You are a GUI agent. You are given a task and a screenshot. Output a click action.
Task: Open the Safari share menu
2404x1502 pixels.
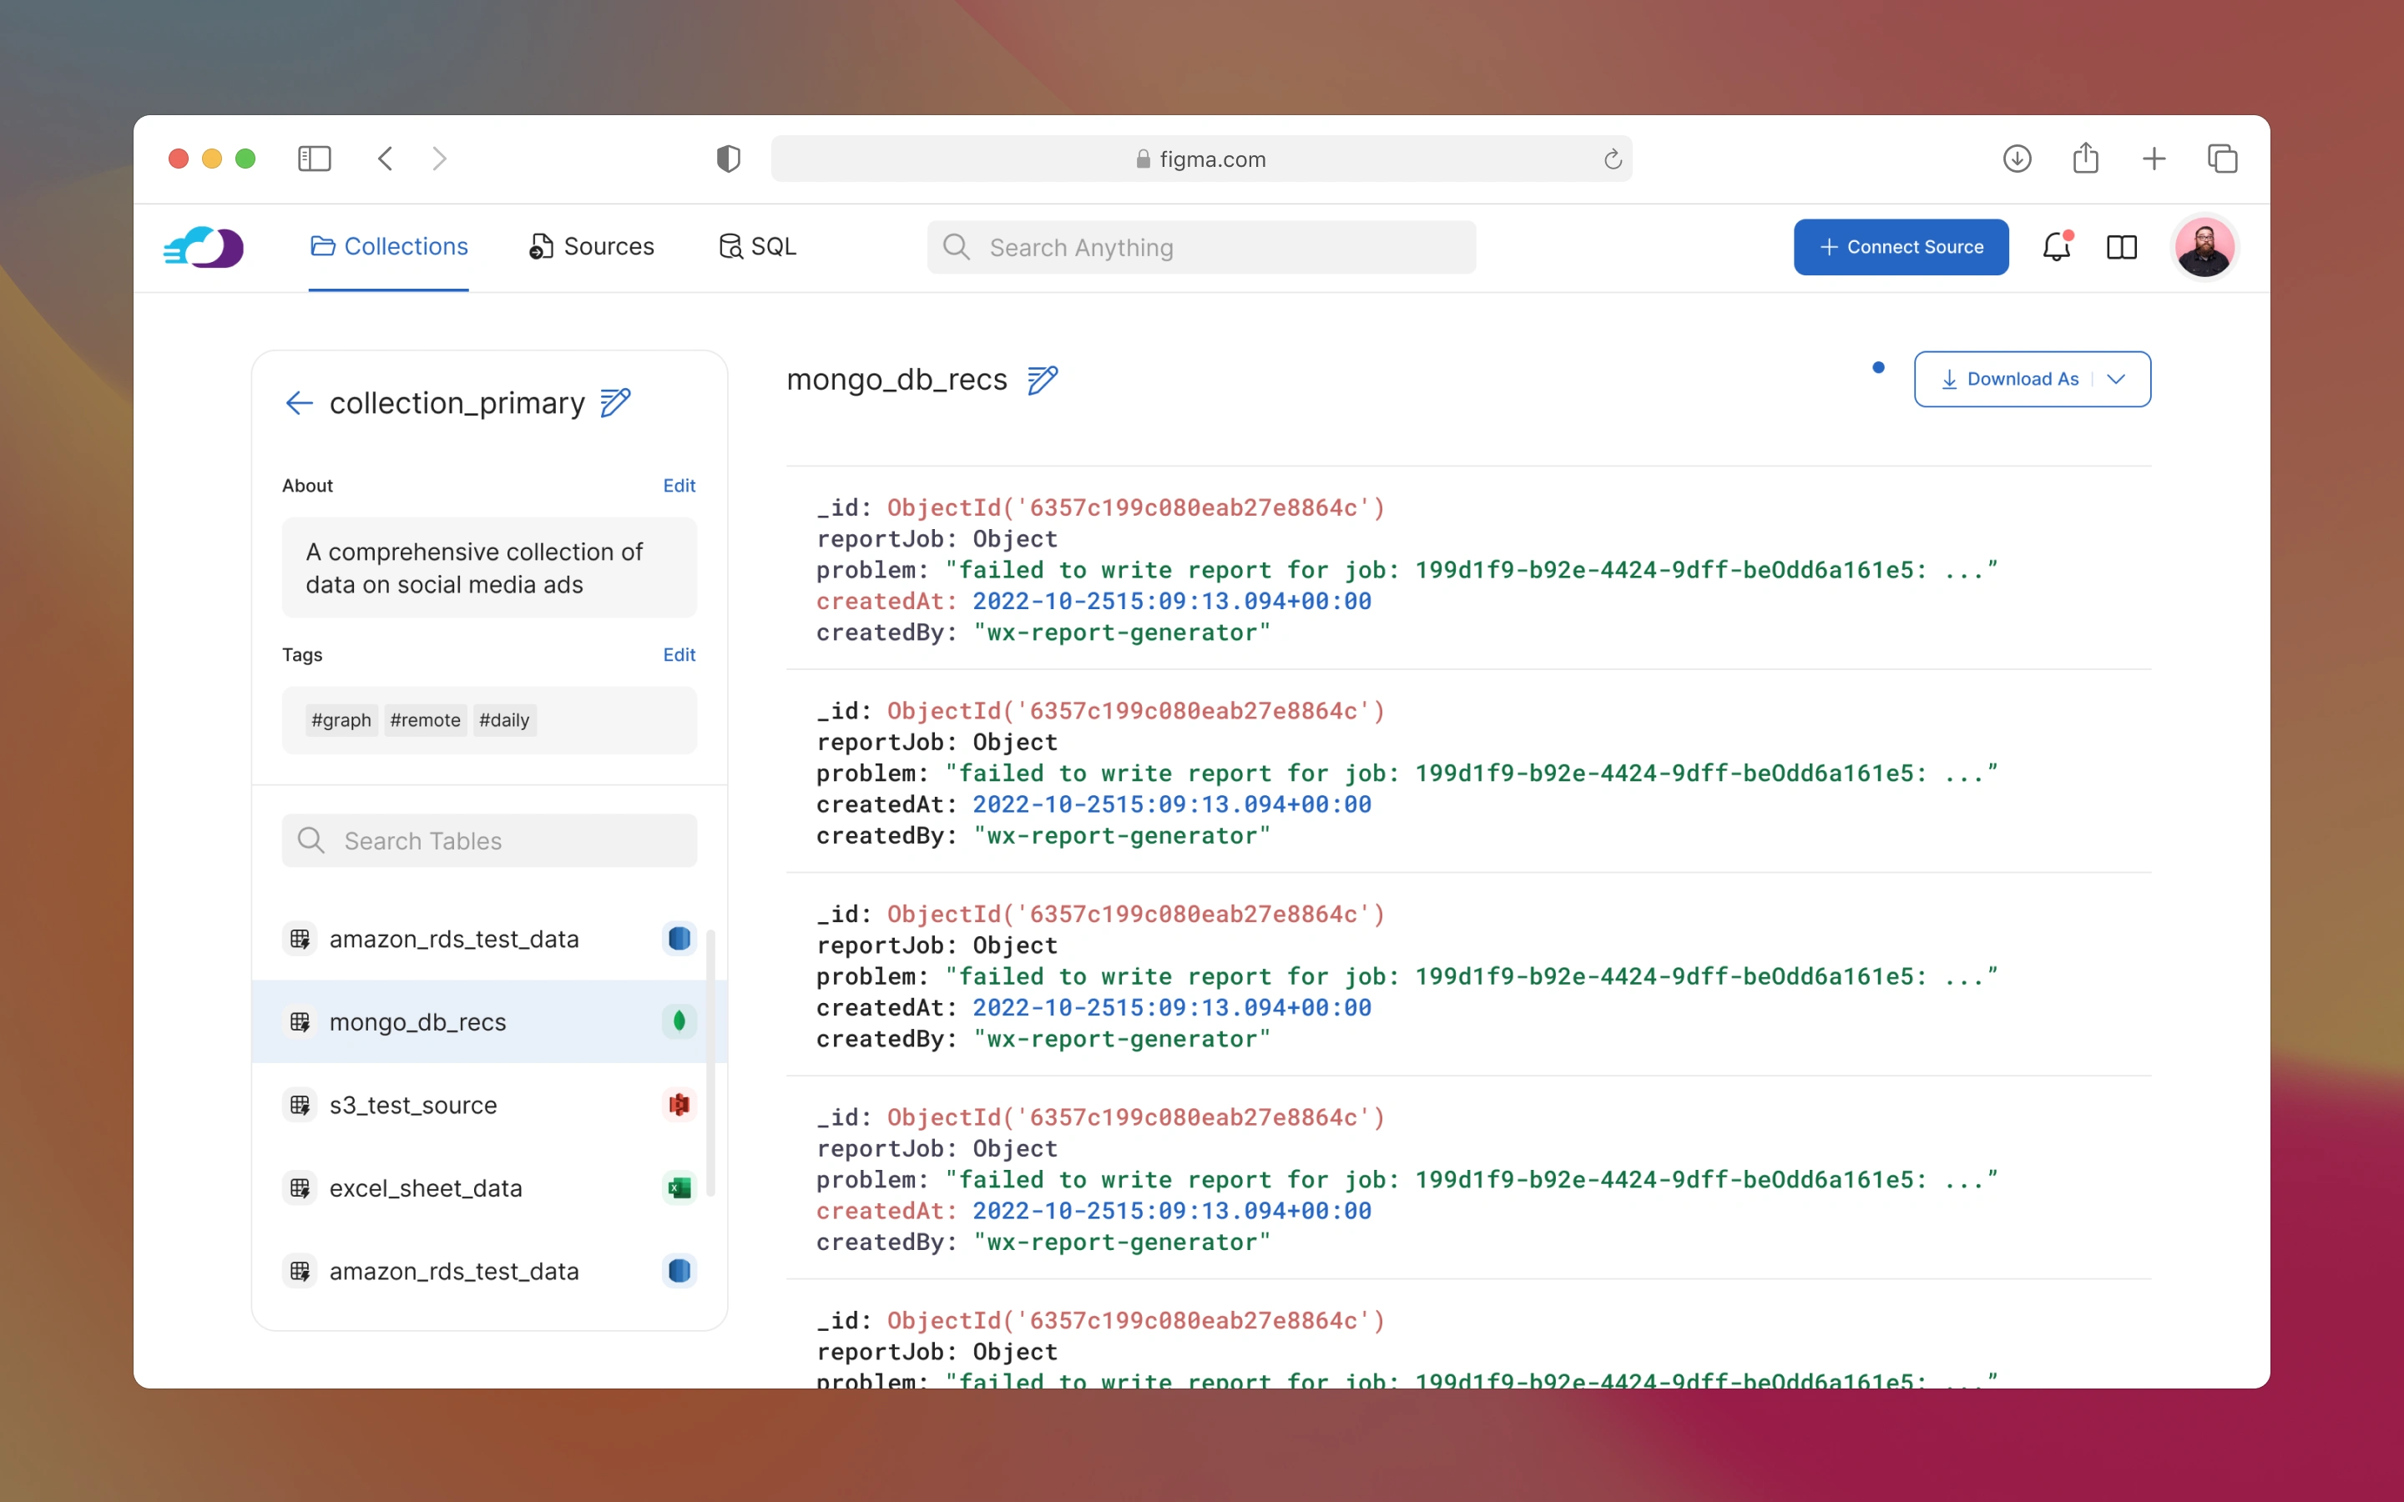(x=2085, y=158)
